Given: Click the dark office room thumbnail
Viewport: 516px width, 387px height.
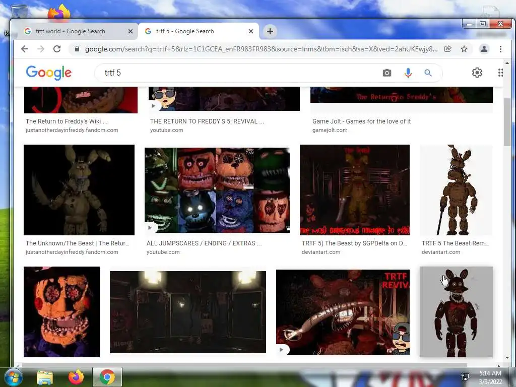Looking at the screenshot, I should (x=187, y=312).
